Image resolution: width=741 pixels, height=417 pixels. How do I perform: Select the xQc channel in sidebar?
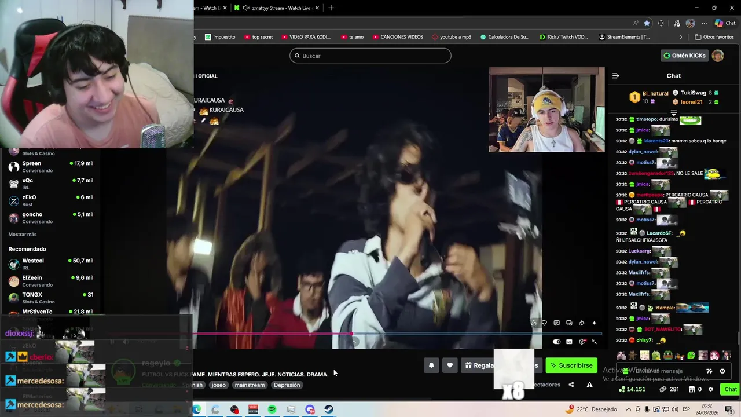[x=51, y=184]
